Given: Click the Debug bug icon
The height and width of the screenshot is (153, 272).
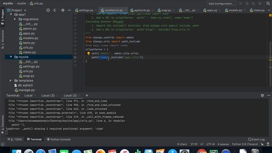Looking at the screenshot, I should (x=247, y=3).
